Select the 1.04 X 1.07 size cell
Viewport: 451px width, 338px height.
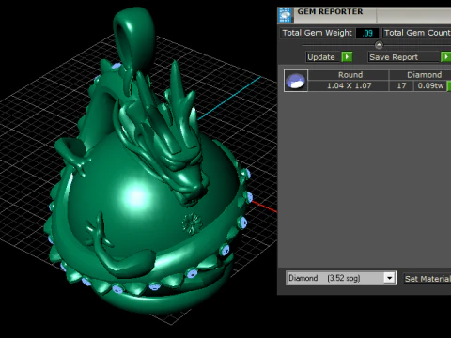point(349,85)
